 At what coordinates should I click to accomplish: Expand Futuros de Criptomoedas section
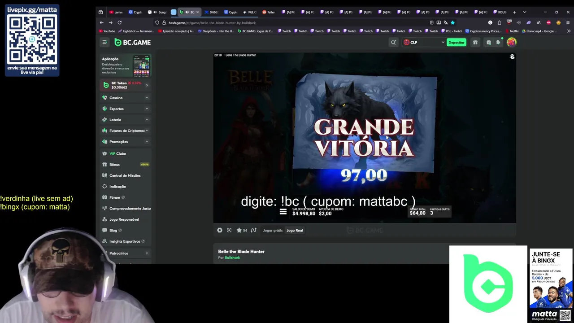click(147, 131)
